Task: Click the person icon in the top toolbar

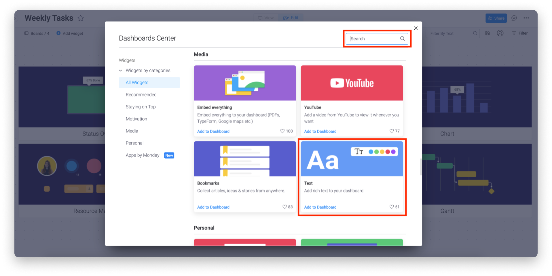Action: (x=500, y=33)
